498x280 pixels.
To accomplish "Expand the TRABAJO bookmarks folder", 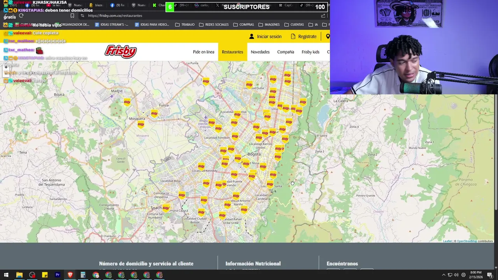I will click(x=185, y=24).
